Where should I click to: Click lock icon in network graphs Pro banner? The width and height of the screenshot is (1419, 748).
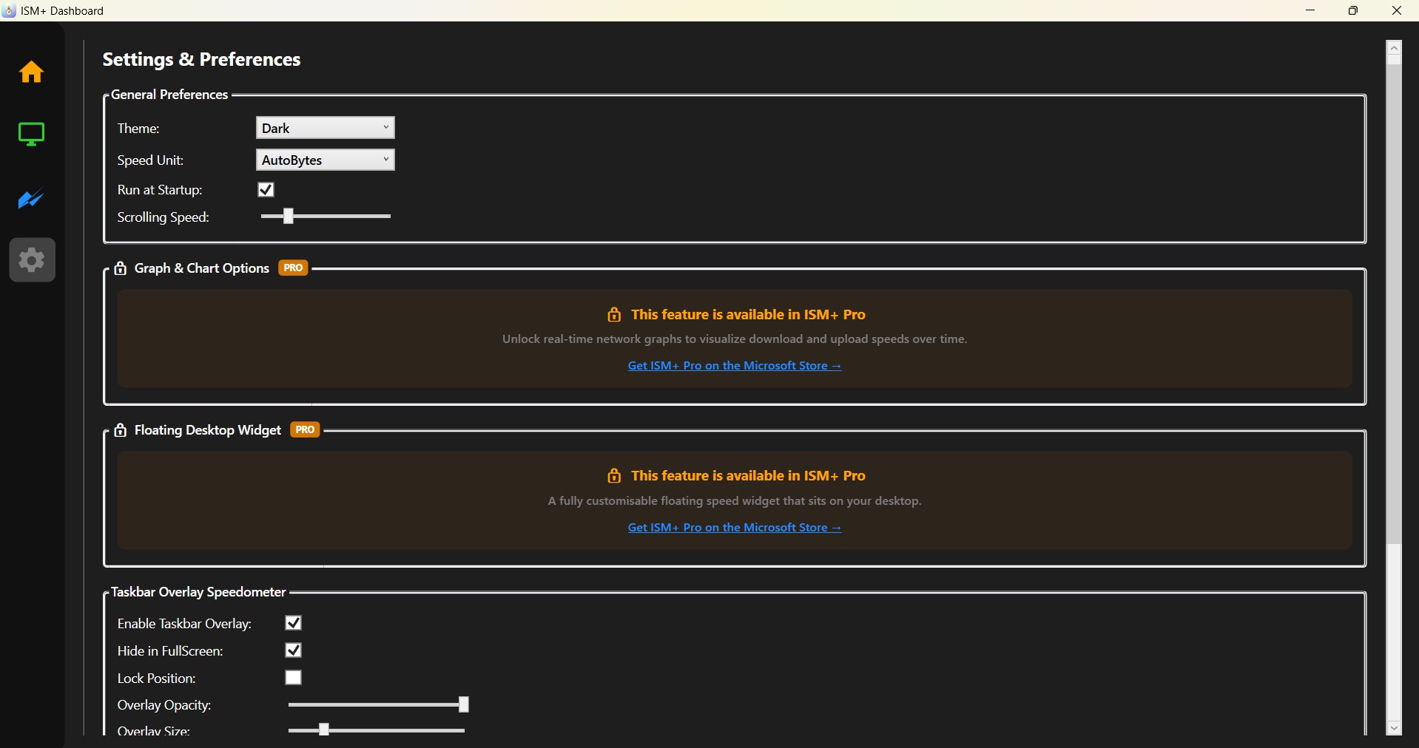pyautogui.click(x=614, y=315)
